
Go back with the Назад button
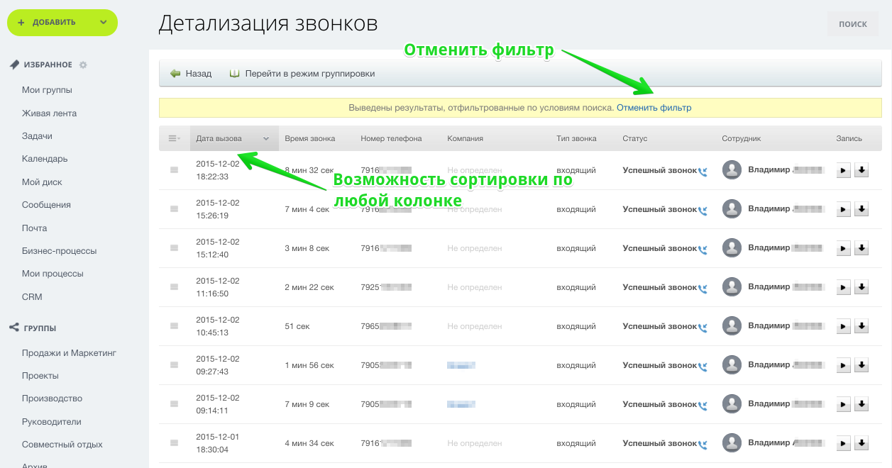(191, 74)
